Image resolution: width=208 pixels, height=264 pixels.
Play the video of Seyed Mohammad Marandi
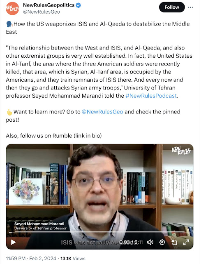(x=13, y=242)
